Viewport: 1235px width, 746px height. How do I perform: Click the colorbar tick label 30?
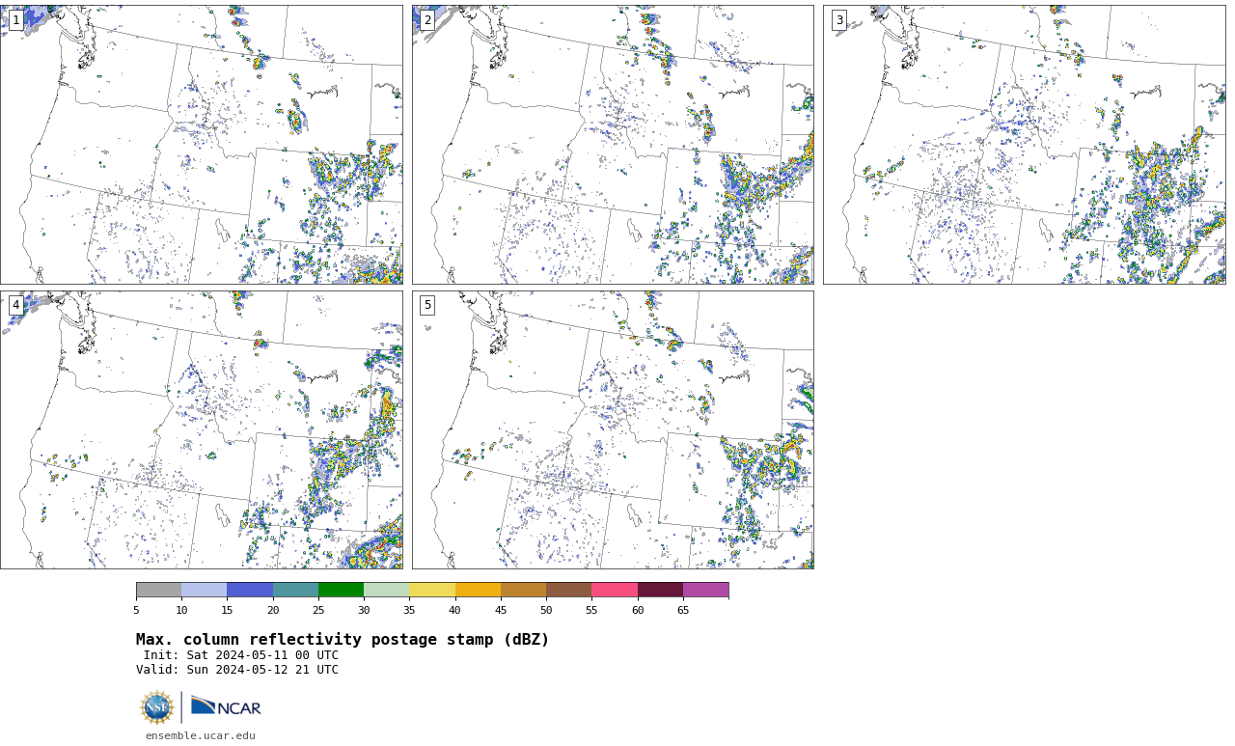point(364,610)
